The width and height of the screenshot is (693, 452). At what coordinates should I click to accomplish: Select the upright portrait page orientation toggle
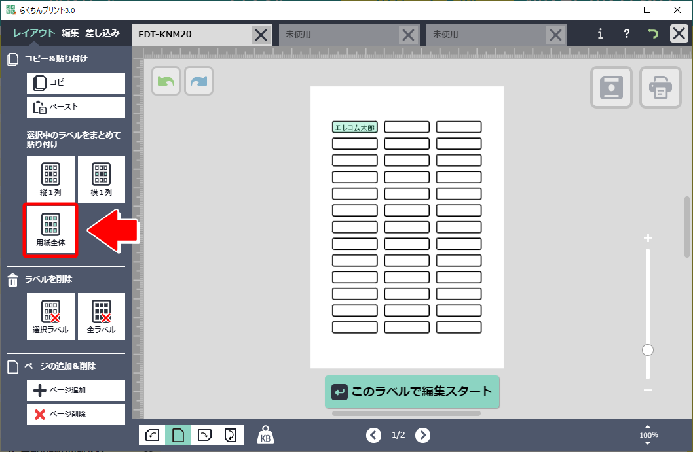coord(178,435)
